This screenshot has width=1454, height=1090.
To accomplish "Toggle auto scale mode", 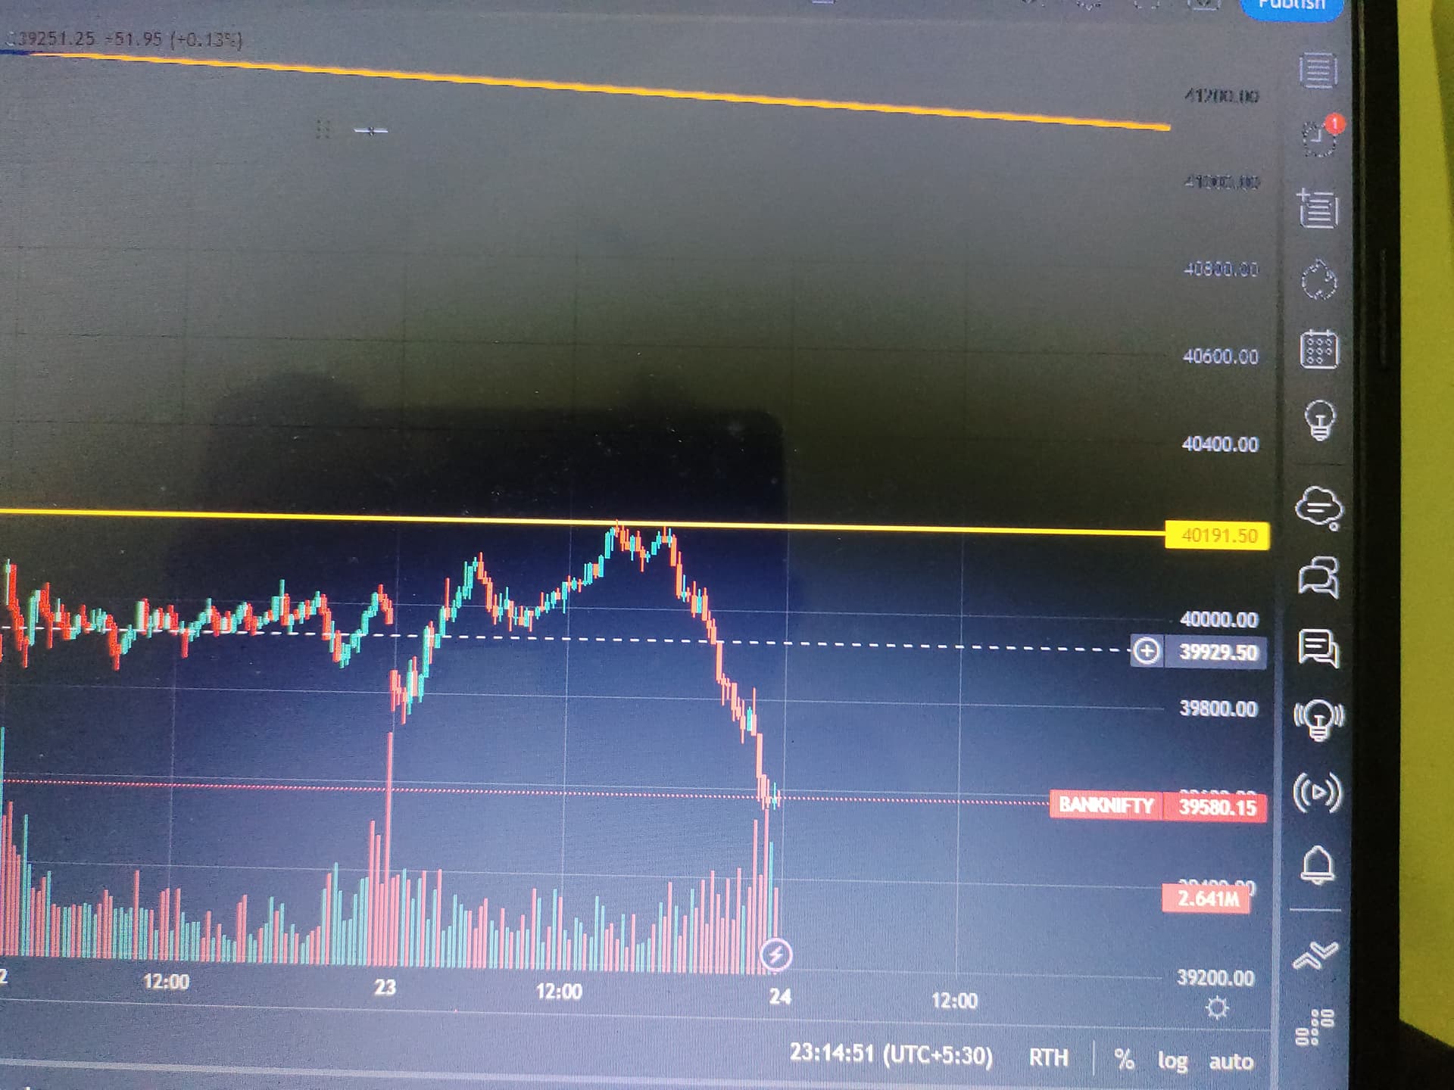I will pos(1231,1062).
